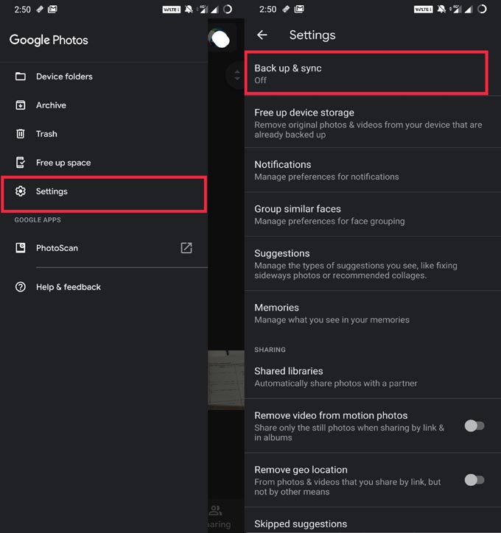Screen dimensions: 501x533
Task: Enable Remove geo location switch
Action: click(474, 480)
